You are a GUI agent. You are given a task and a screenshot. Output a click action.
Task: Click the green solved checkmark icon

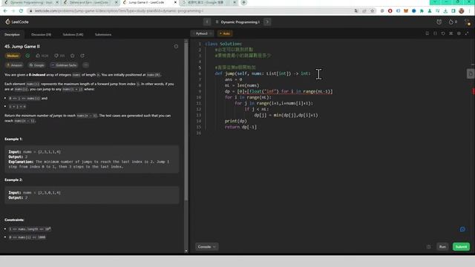click(x=27, y=56)
